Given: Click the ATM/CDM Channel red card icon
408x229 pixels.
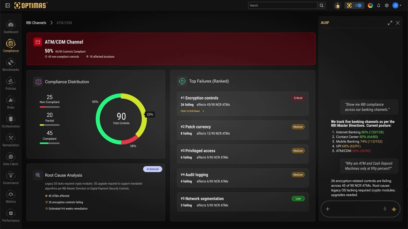Looking at the screenshot, I should point(38,42).
